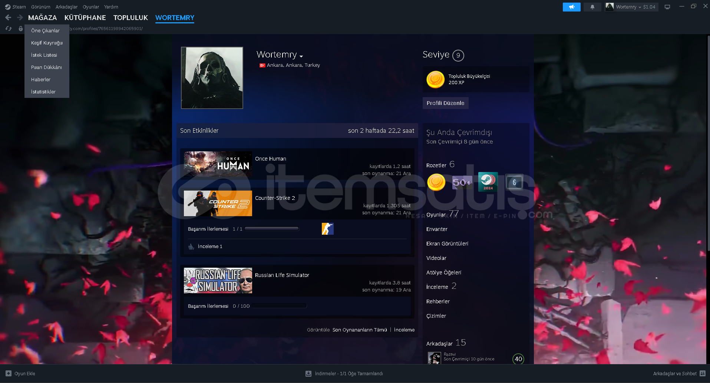Open Atölye Öğeleri
Screen dimensions: 710x383
click(444, 273)
